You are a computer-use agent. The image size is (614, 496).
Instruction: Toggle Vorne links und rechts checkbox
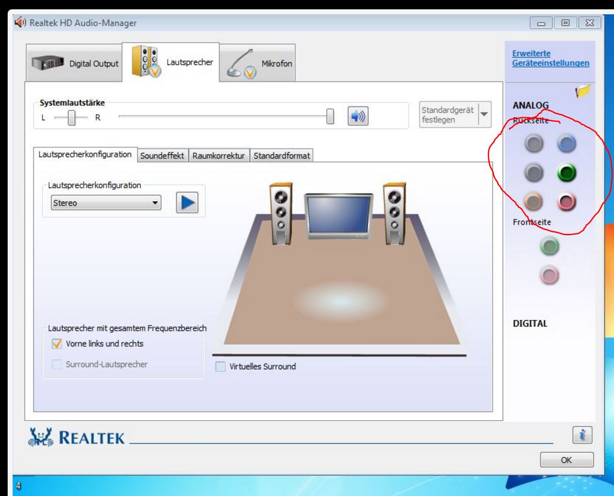(57, 344)
